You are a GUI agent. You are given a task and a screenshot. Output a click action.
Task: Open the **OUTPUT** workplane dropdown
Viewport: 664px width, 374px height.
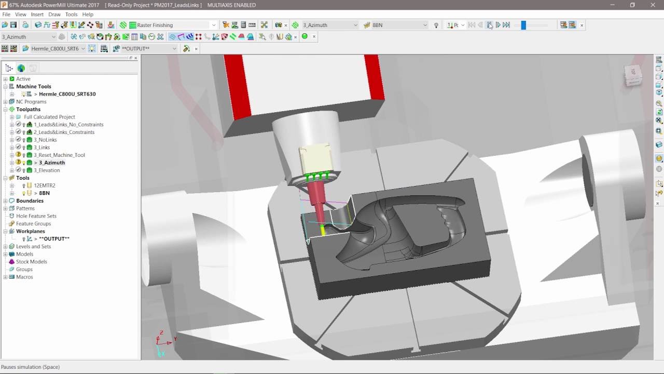click(175, 48)
